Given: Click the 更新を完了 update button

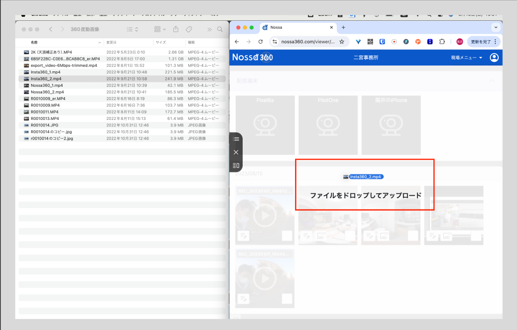Looking at the screenshot, I should point(483,42).
